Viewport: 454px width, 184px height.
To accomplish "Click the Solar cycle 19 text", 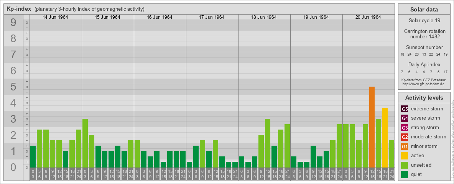I will point(424,21).
